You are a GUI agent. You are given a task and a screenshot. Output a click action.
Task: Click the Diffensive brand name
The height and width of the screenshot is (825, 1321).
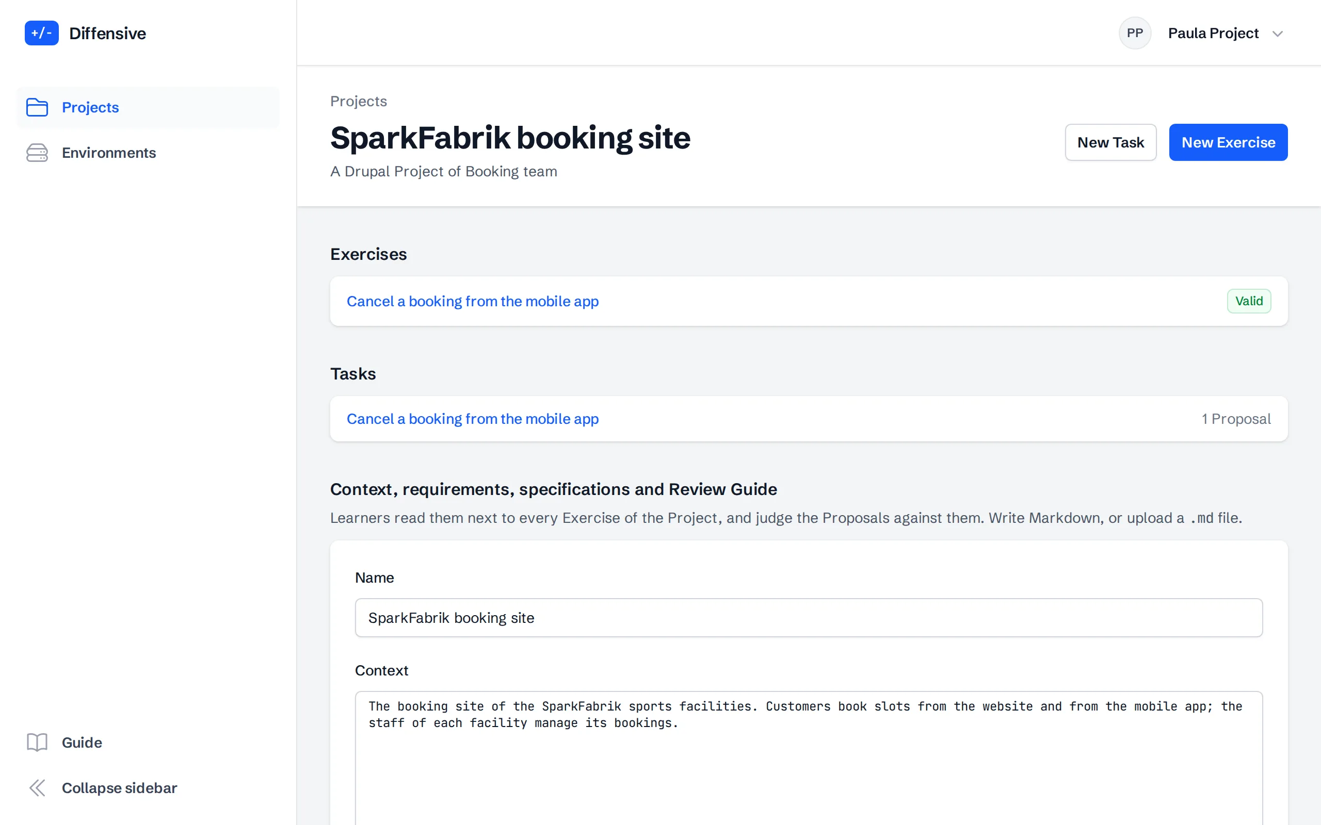pos(107,34)
